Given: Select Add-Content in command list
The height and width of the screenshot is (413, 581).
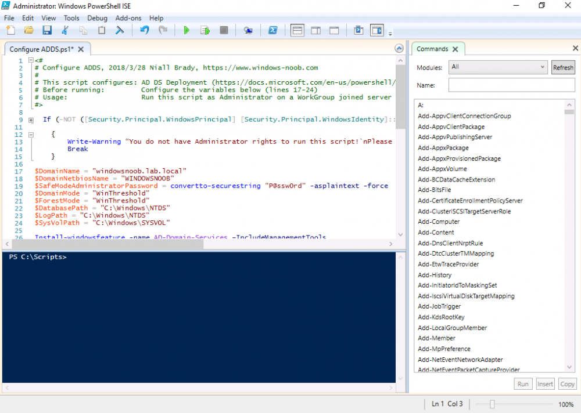Looking at the screenshot, I should pyautogui.click(x=436, y=233).
